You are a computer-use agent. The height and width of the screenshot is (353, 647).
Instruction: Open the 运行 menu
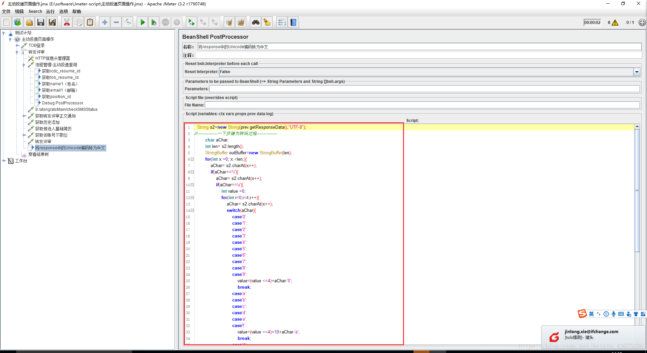click(x=50, y=11)
